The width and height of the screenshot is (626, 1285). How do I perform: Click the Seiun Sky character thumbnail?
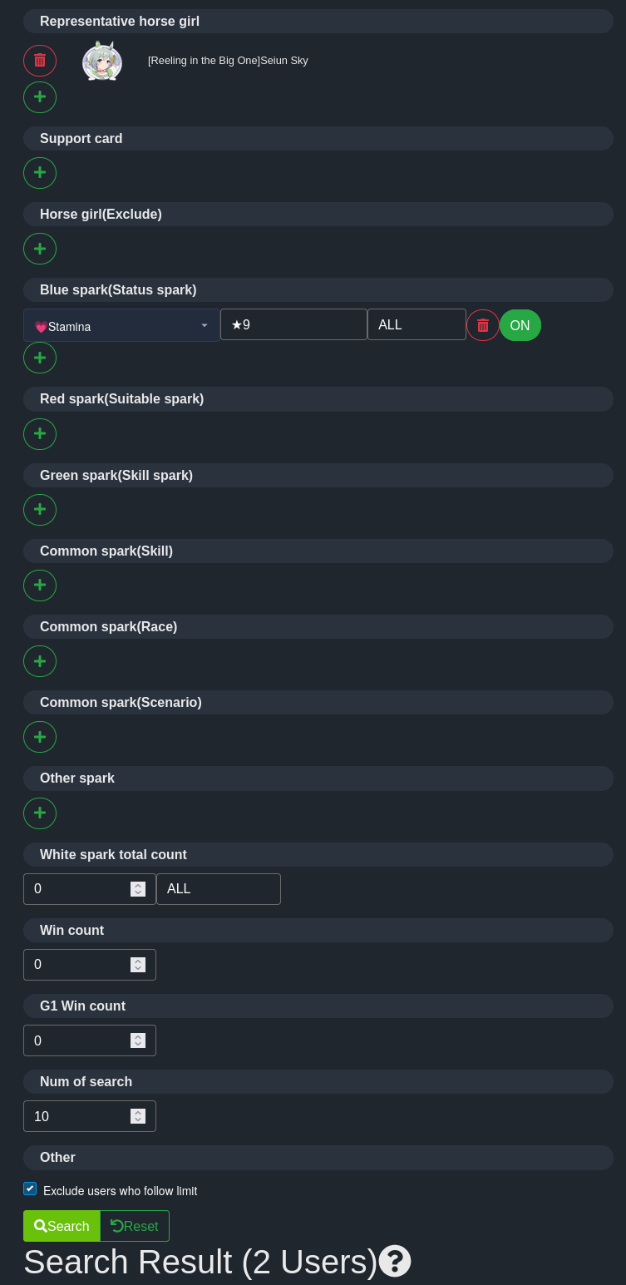tap(102, 61)
